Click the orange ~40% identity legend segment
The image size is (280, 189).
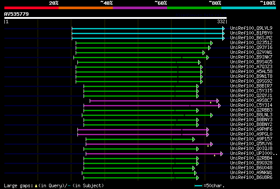point(86,8)
